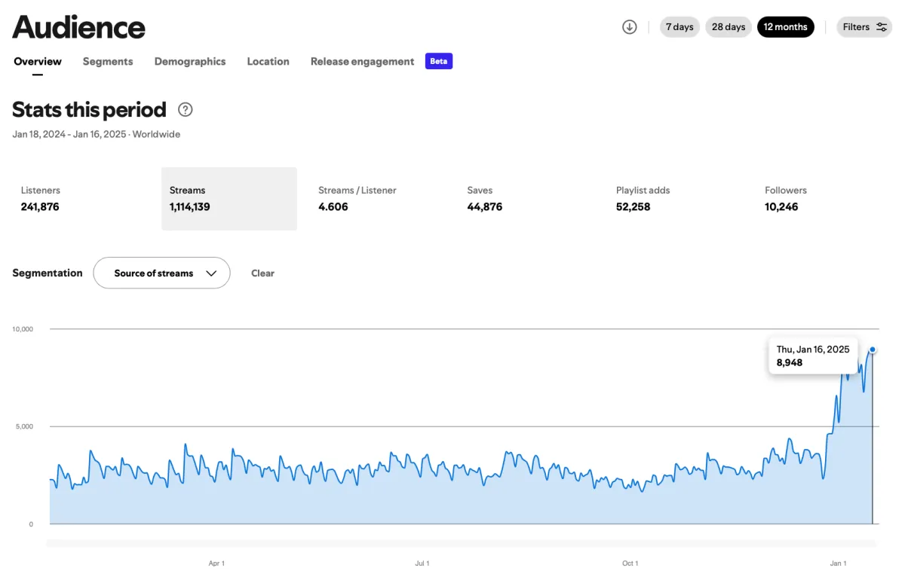Screen dimensions: 905x580
Task: Select the 7 days time range
Action: click(679, 27)
